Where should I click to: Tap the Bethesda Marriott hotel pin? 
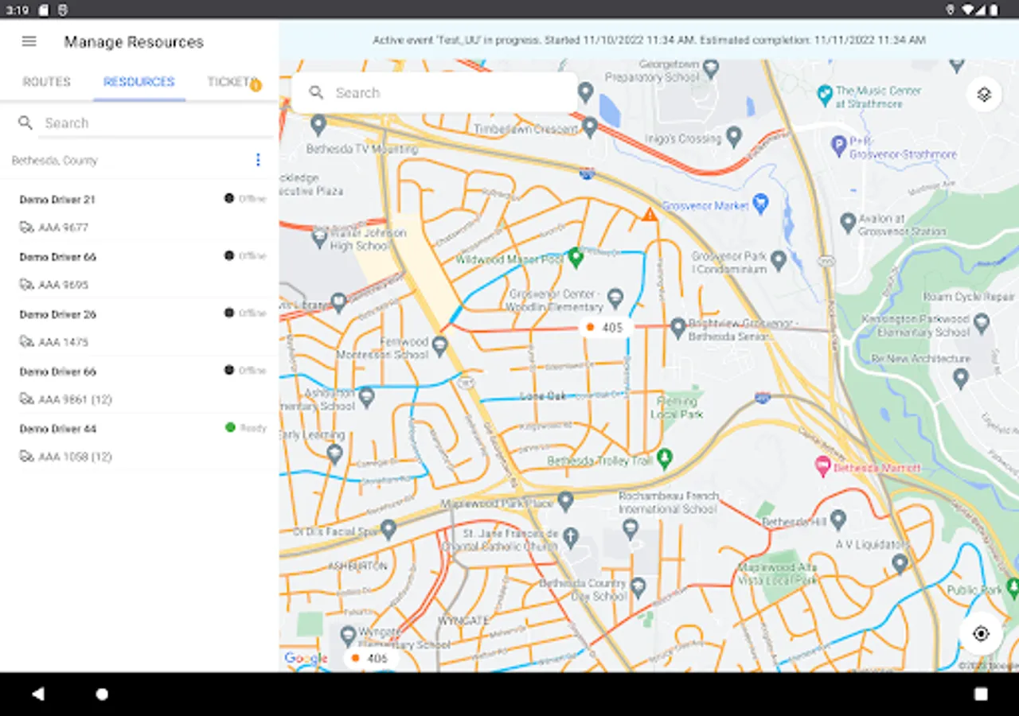point(823,466)
